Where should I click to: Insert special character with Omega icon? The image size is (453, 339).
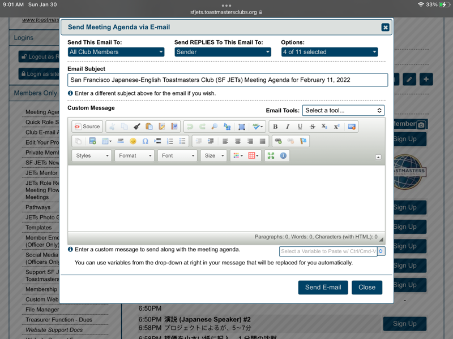pos(146,141)
